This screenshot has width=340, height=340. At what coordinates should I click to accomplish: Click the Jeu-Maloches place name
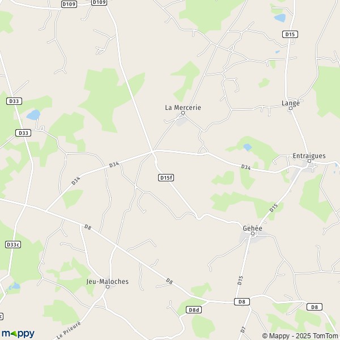click(x=108, y=282)
